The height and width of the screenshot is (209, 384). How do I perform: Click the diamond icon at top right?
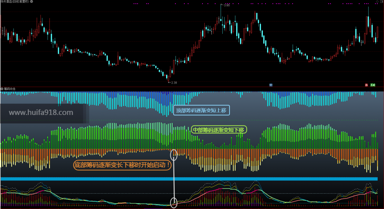click(376, 2)
